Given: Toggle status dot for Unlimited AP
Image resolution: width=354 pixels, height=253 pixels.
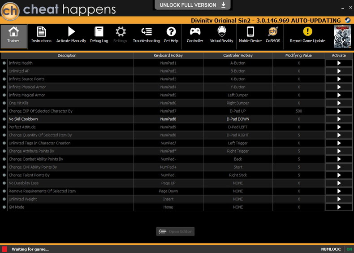Looking at the screenshot, I should 4,71.
